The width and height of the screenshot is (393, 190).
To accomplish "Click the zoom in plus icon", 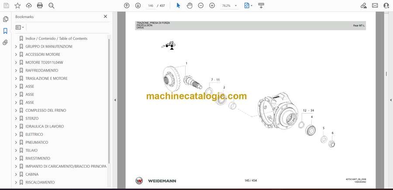I will 212,6.
